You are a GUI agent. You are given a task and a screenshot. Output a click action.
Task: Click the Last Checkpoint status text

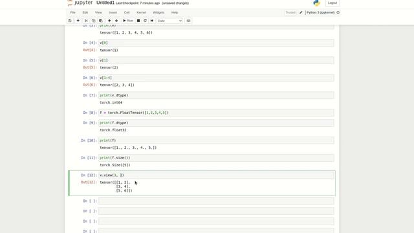pyautogui.click(x=138, y=3)
